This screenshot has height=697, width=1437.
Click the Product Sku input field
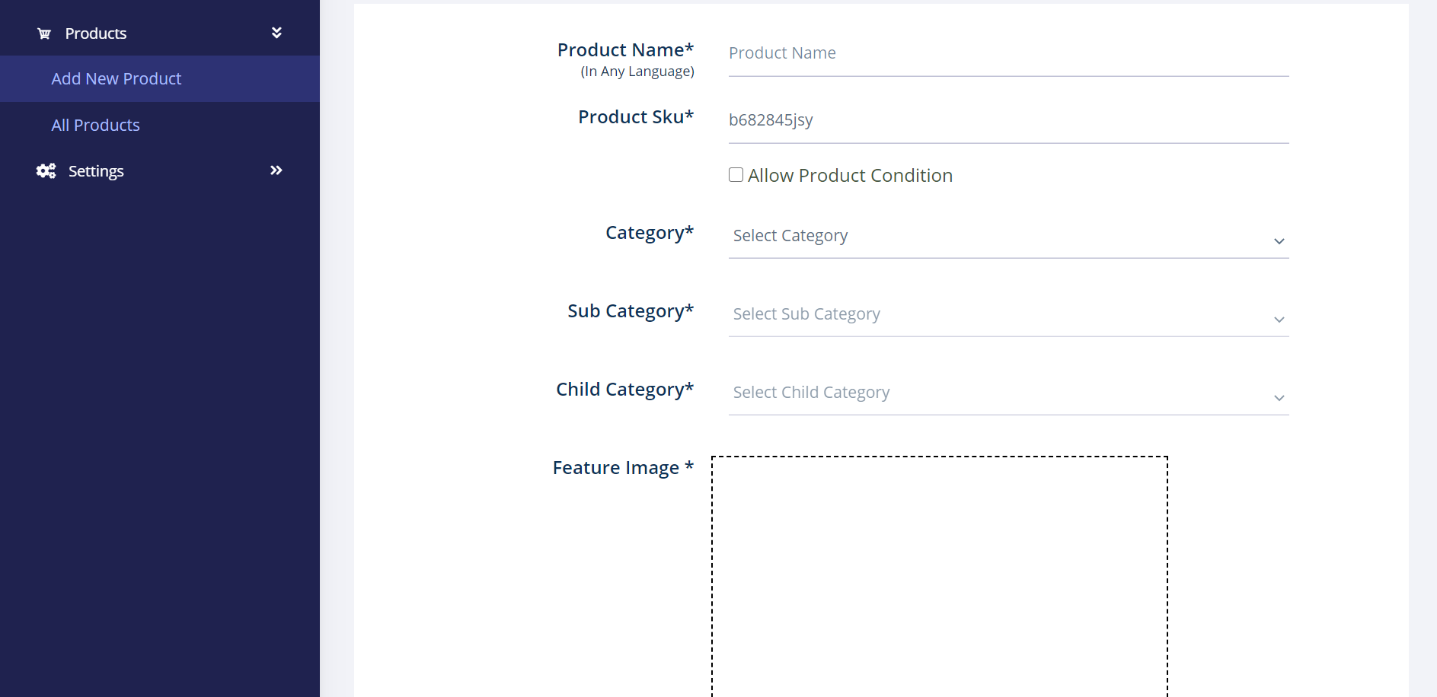(x=1008, y=120)
